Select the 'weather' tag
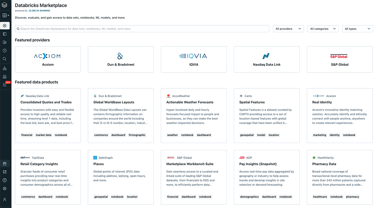 click(x=172, y=135)
